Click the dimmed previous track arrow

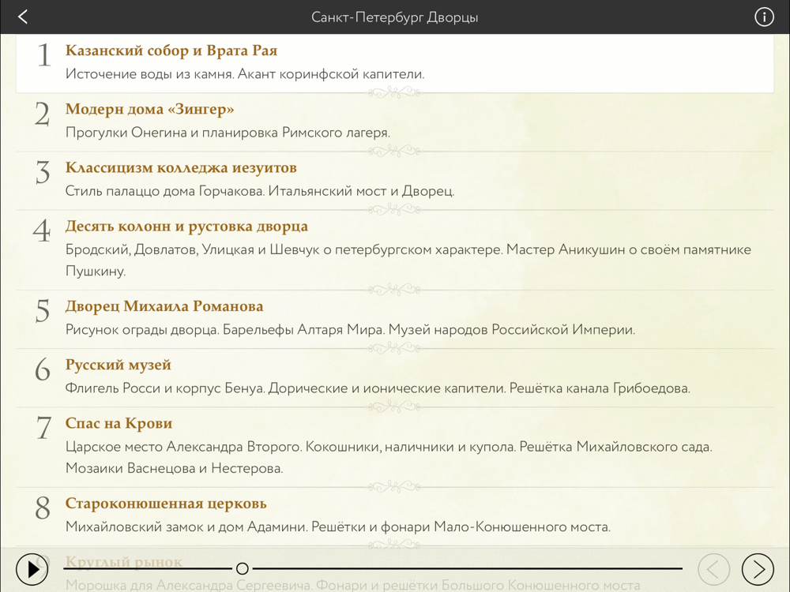pos(713,569)
